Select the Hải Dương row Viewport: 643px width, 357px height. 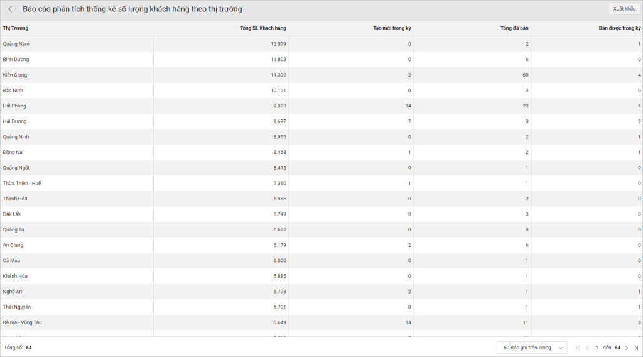[321, 121]
